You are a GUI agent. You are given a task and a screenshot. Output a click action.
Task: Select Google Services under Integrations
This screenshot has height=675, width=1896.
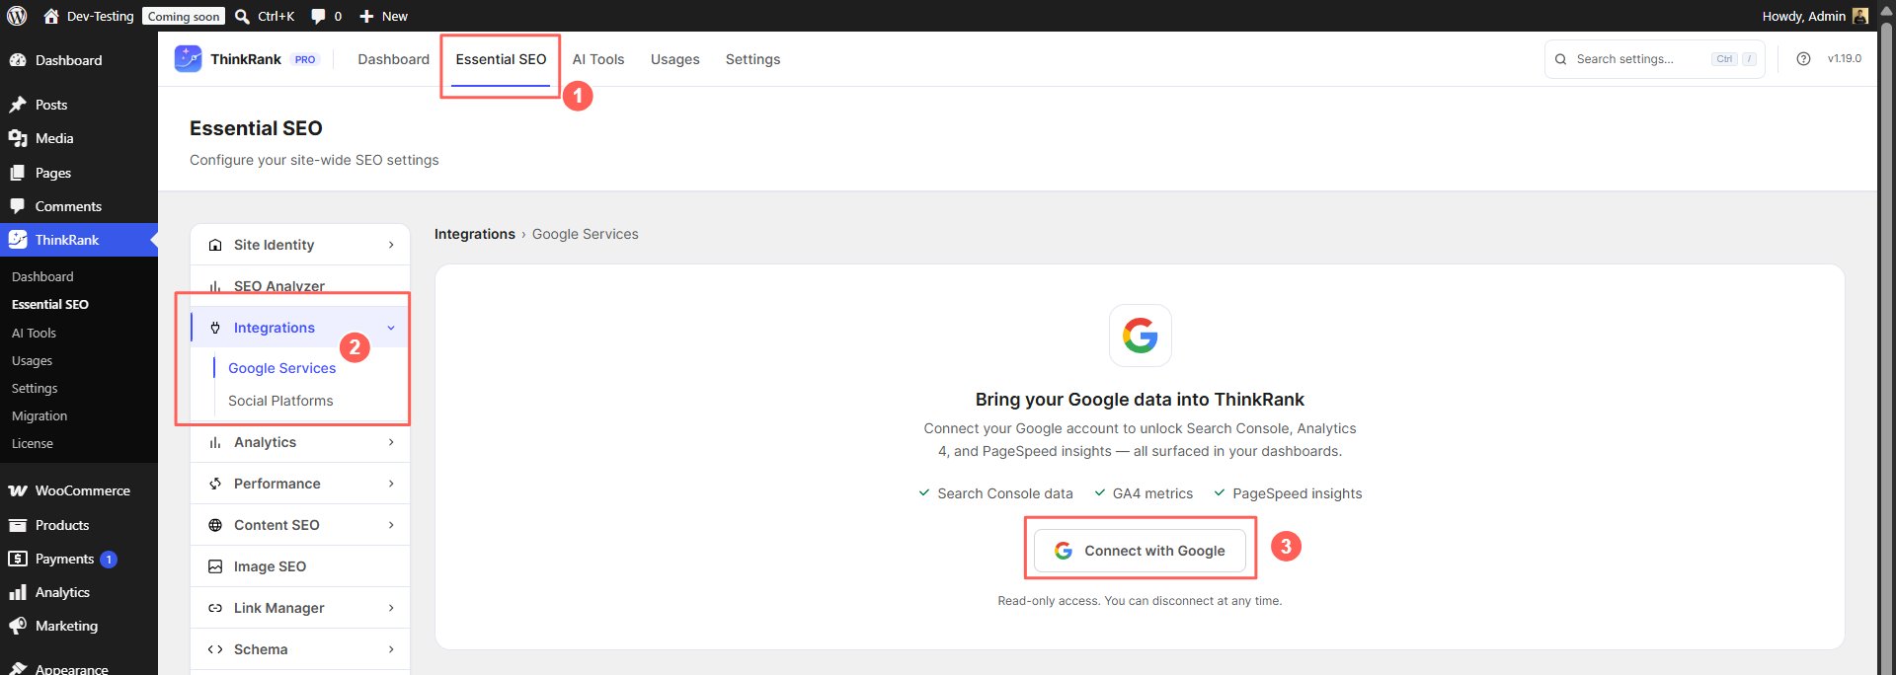click(x=281, y=368)
